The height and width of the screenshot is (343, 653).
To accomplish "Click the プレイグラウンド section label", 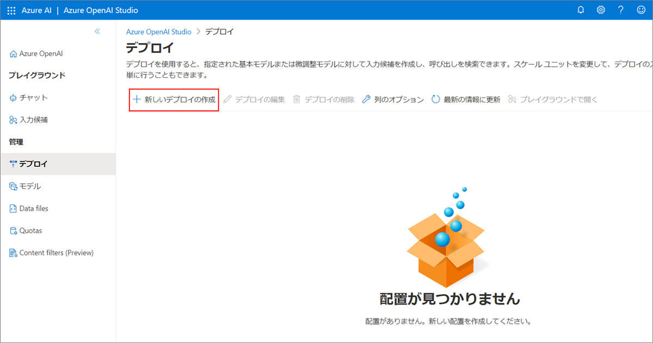I will (x=37, y=75).
